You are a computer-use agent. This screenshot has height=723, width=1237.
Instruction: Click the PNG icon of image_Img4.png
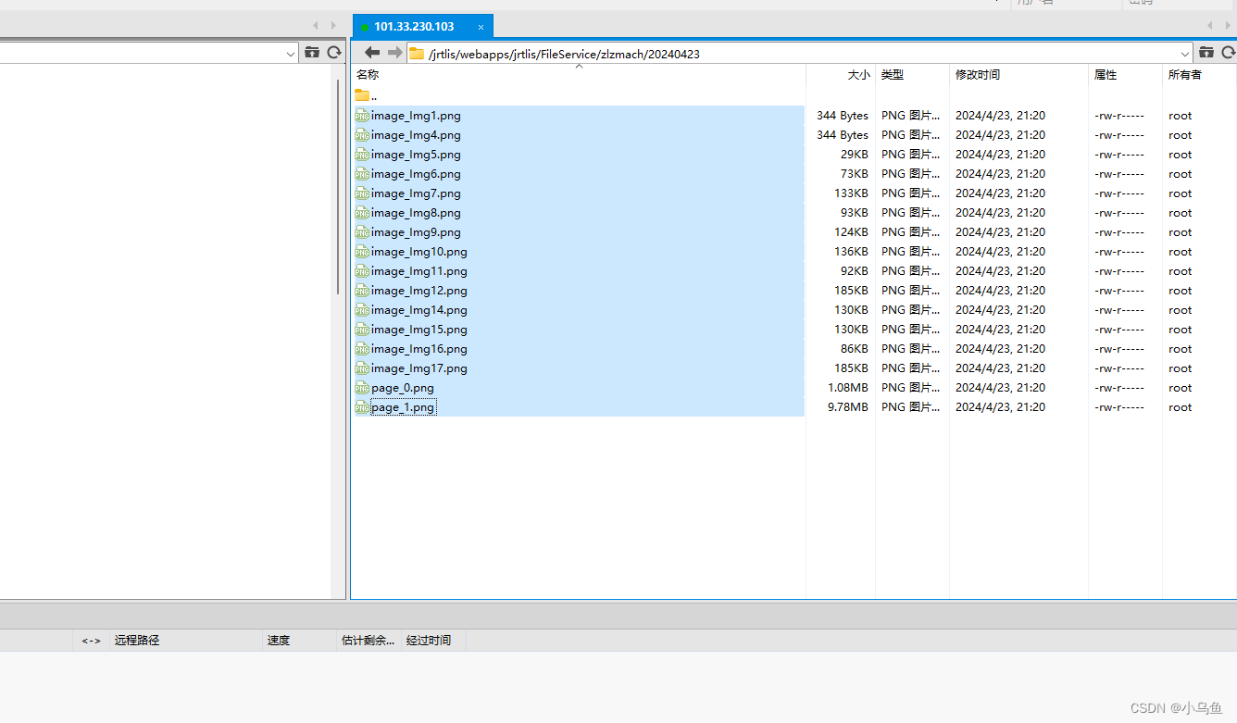362,135
